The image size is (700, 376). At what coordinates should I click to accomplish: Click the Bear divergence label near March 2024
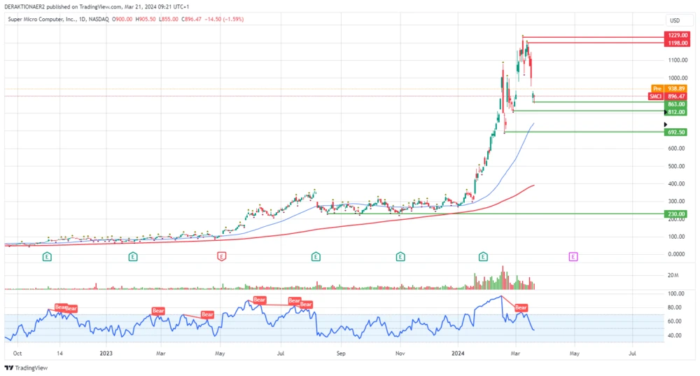point(521,307)
